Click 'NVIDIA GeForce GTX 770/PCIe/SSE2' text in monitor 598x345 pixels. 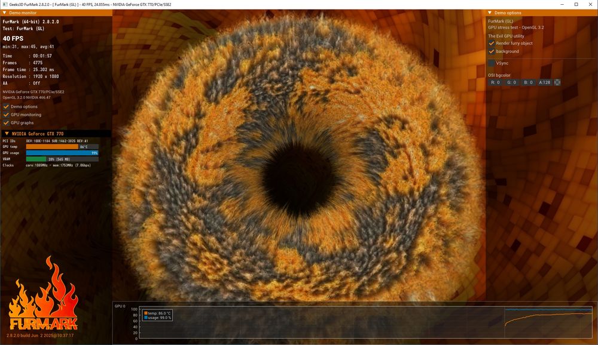tap(33, 92)
